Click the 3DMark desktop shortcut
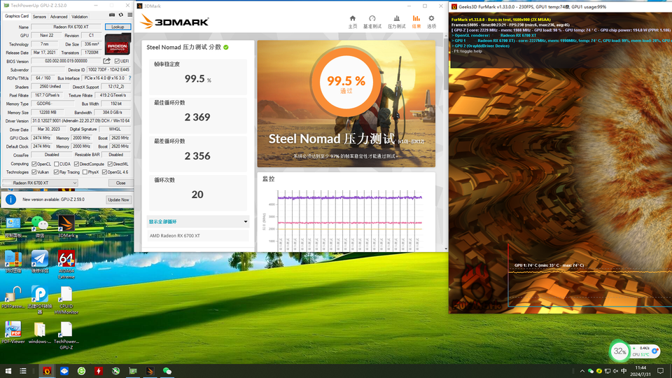672x378 pixels. [x=66, y=226]
